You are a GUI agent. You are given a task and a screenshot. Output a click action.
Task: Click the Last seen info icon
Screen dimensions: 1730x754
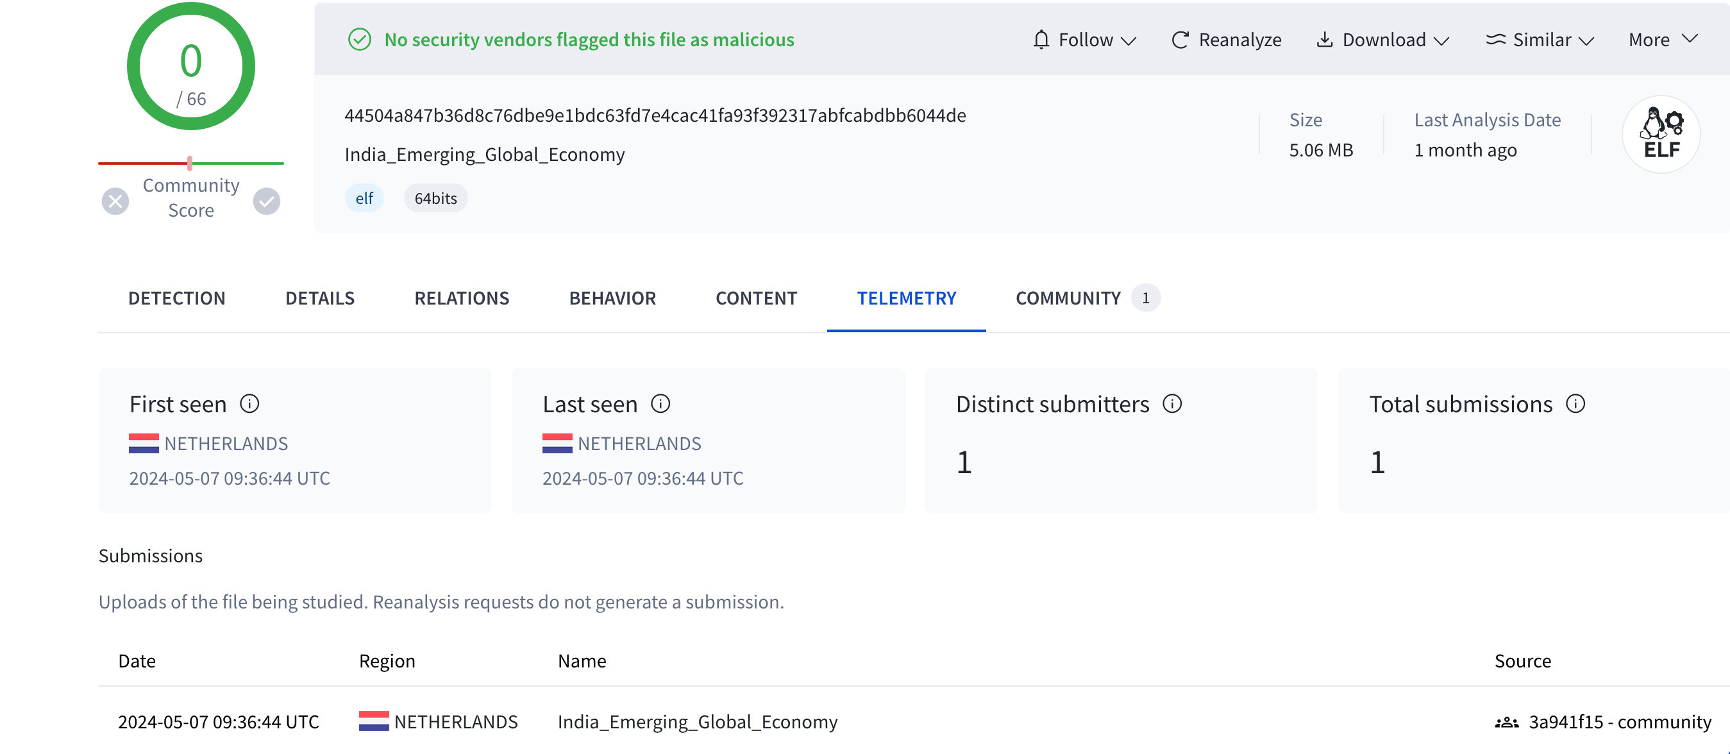[660, 403]
